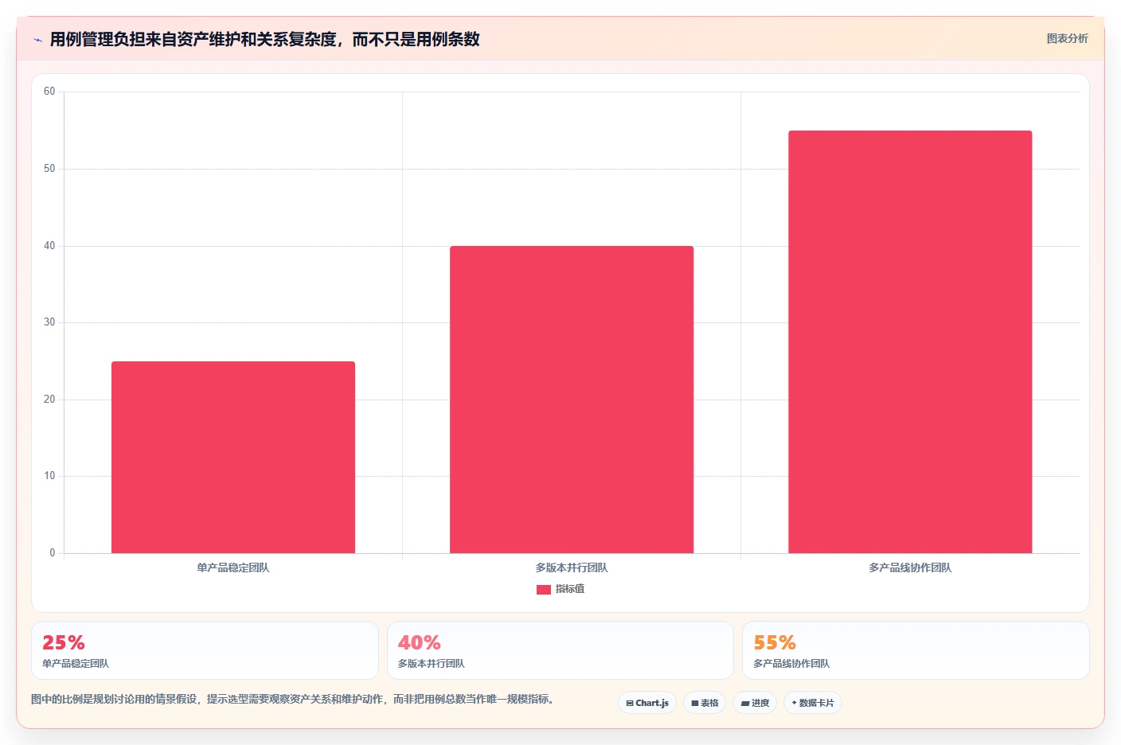Click the icon inside the Chart.js tag
This screenshot has width=1121, height=745.
pyautogui.click(x=630, y=703)
